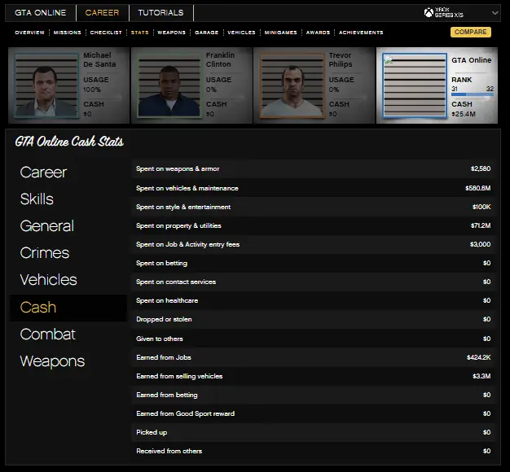Open the Achievements section link
This screenshot has height=472, width=510.
pos(361,33)
